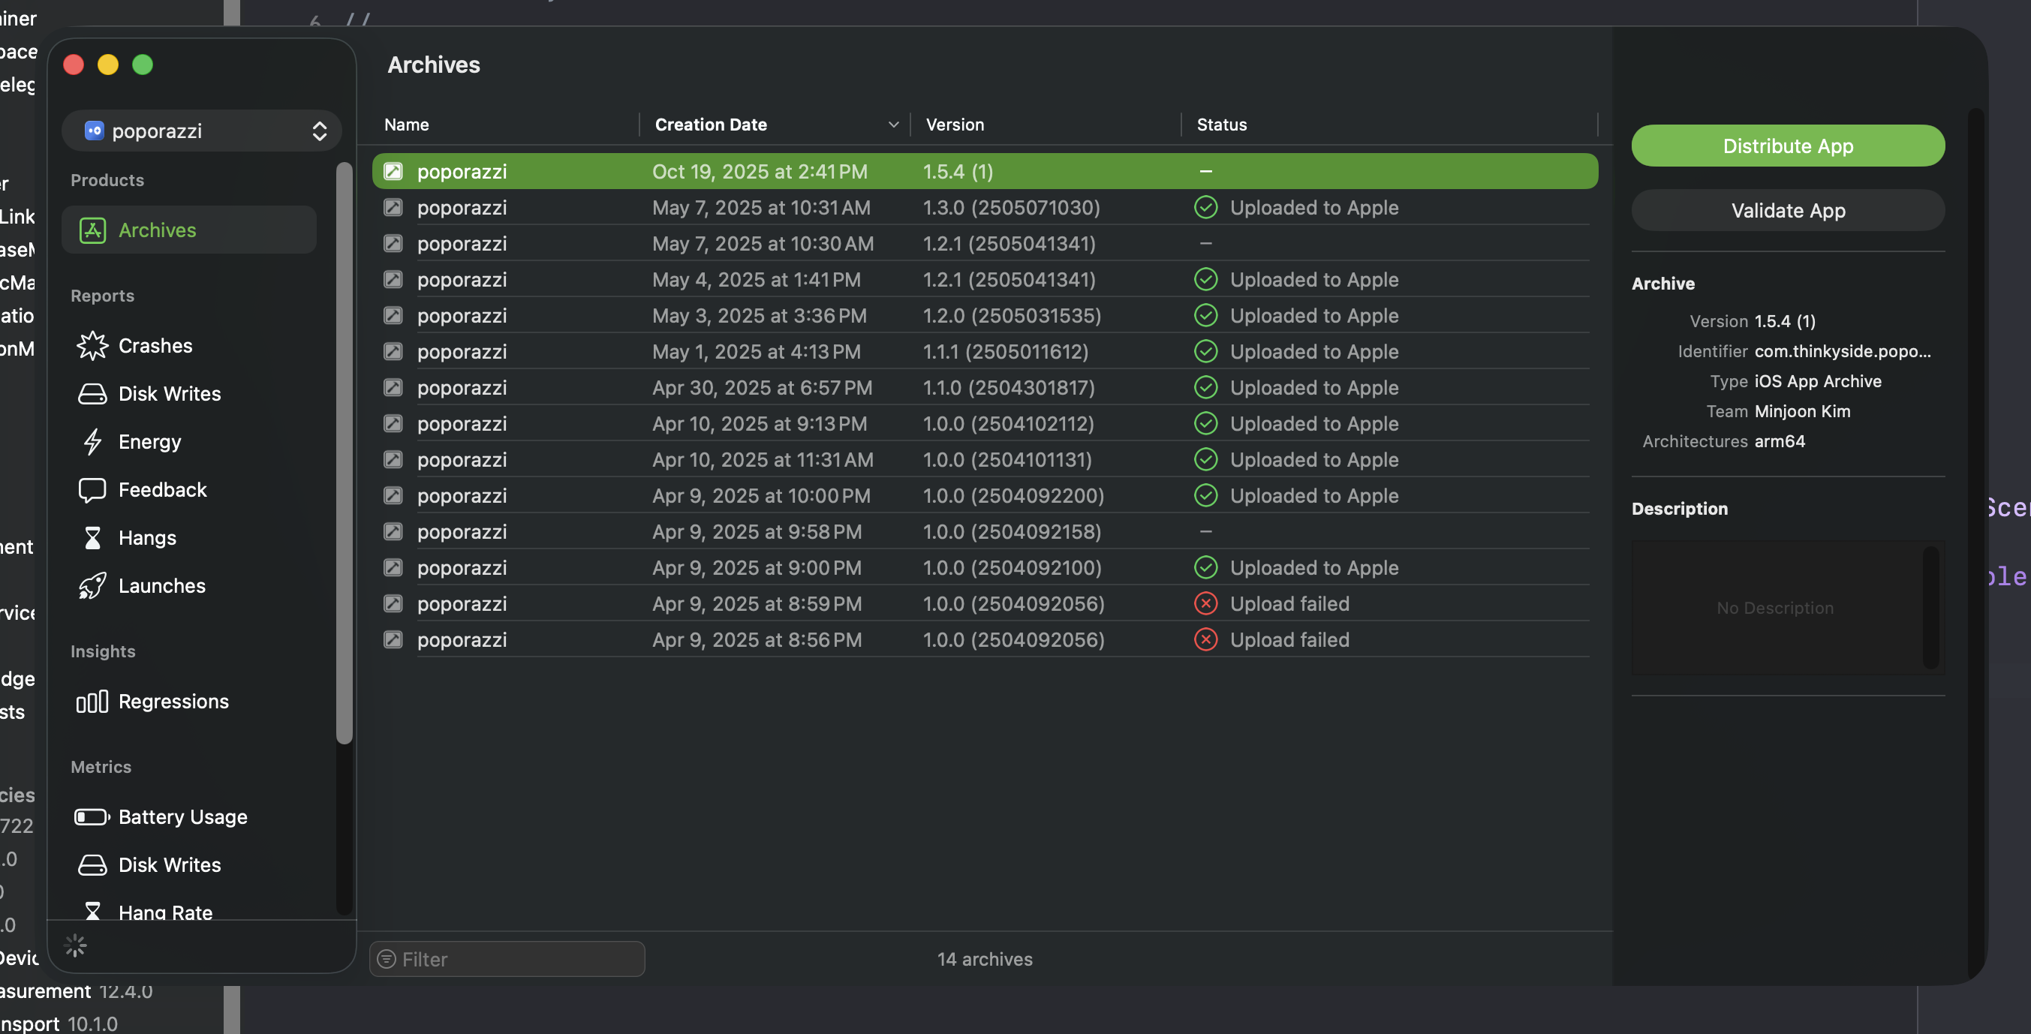Click the Crashes report icon
Image resolution: width=2031 pixels, height=1034 pixels.
tap(92, 345)
